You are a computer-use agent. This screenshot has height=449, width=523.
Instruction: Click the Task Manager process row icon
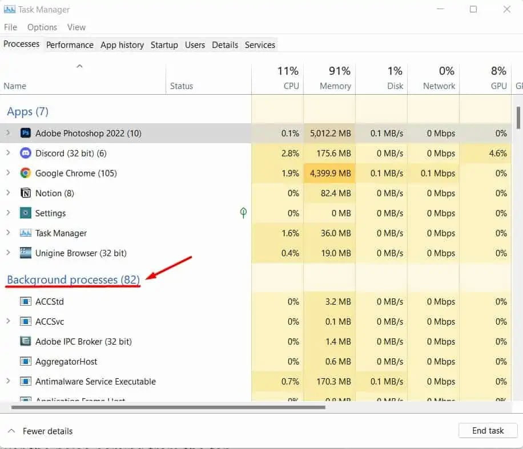click(x=26, y=233)
